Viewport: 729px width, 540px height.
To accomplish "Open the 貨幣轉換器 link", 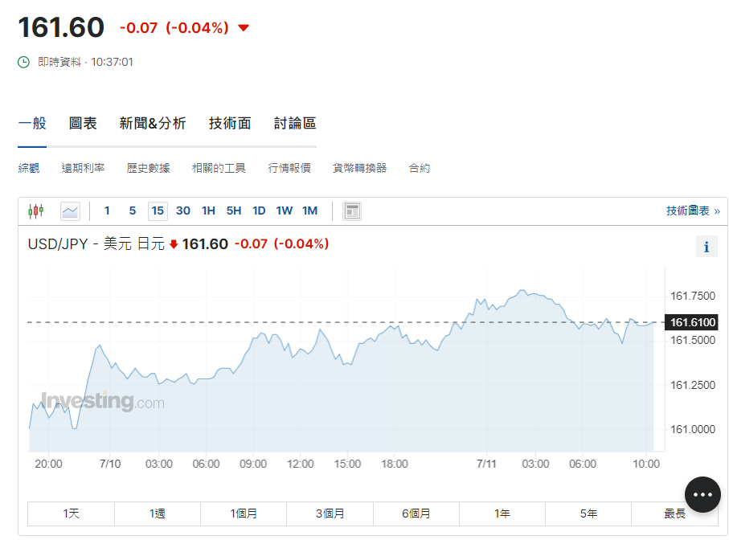I will tap(359, 168).
